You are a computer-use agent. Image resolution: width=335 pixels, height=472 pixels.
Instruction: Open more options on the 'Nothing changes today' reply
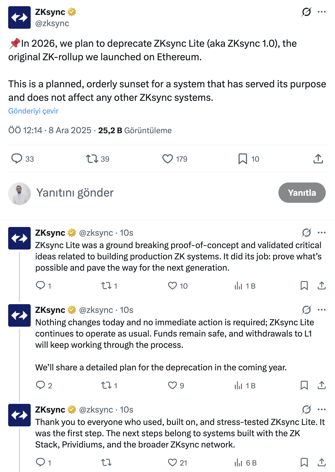(x=321, y=310)
